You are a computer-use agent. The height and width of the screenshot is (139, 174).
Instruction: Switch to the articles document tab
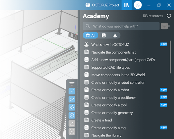tap(104, 35)
